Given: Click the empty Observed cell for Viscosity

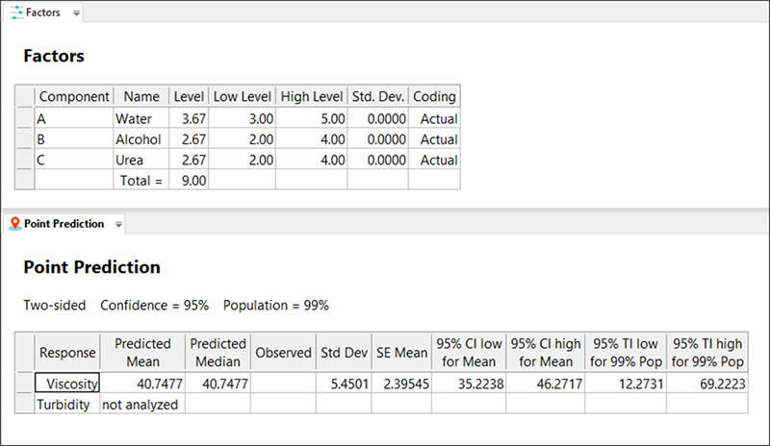Looking at the screenshot, I should click(x=283, y=384).
